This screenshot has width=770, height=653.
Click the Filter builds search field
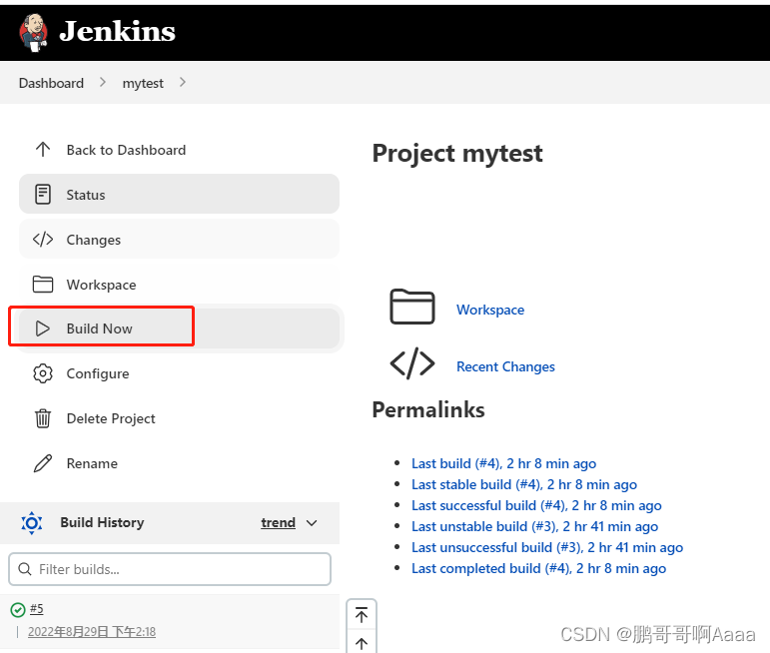point(170,569)
